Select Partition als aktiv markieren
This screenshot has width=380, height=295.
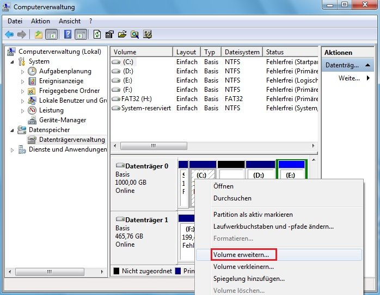tap(279, 215)
